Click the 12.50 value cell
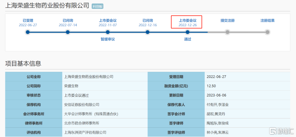 (248, 86)
